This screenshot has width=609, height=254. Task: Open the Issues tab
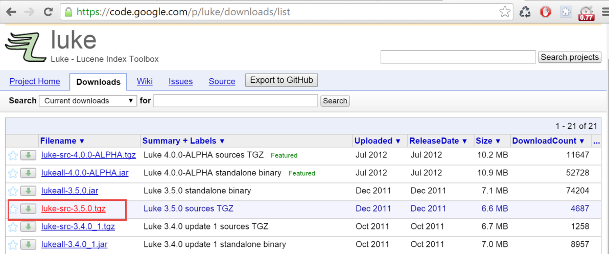(180, 82)
